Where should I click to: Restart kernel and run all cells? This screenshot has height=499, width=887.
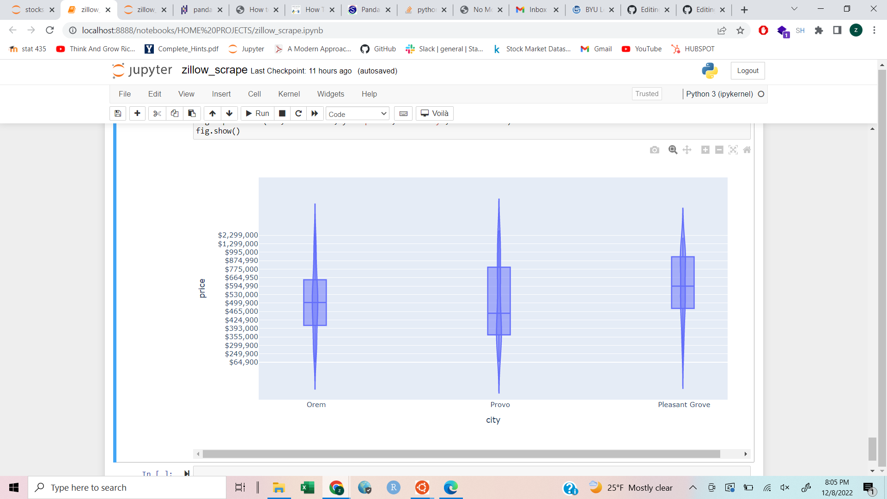(315, 114)
